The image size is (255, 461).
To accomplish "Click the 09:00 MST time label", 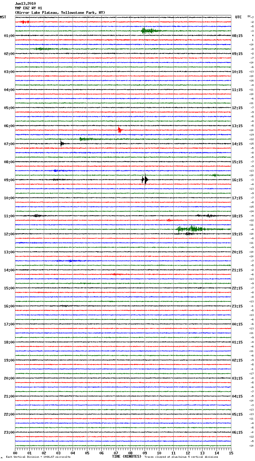I will pyautogui.click(x=9, y=180).
